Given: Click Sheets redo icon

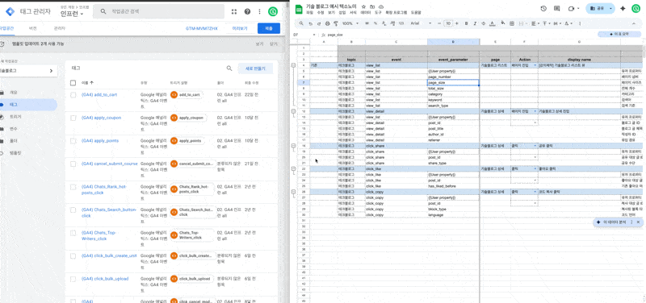Looking at the screenshot, I should pyautogui.click(x=319, y=23).
